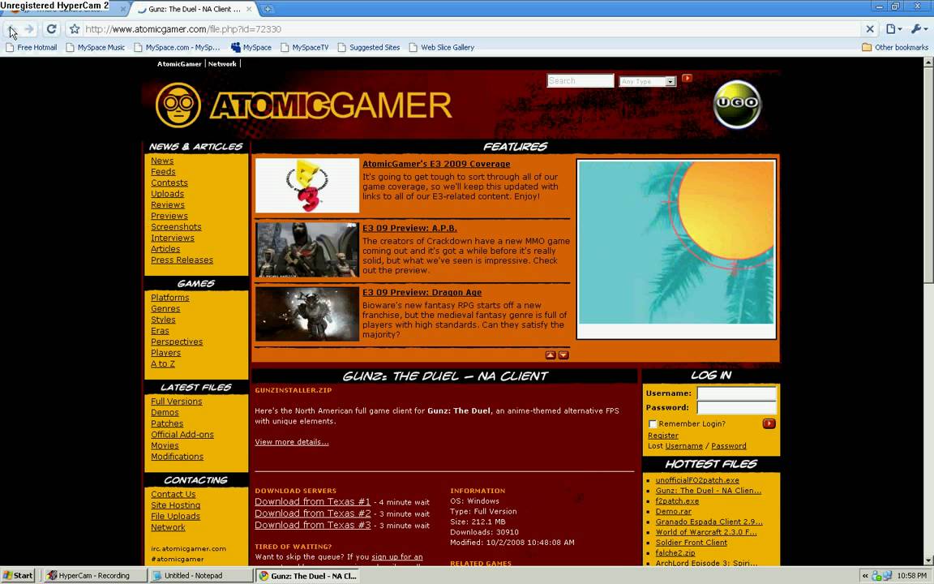Click the Register link
This screenshot has width=934, height=584.
pyautogui.click(x=663, y=436)
